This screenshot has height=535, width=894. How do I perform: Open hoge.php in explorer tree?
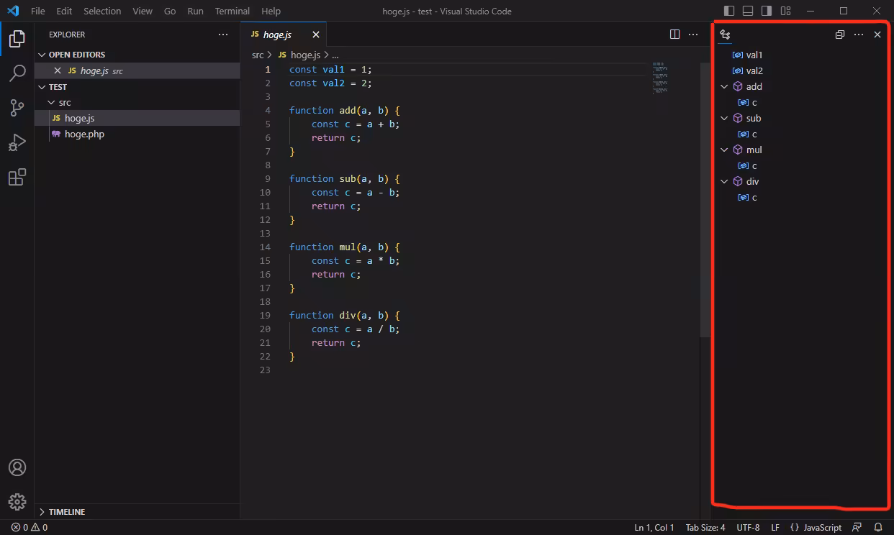tap(137, 134)
